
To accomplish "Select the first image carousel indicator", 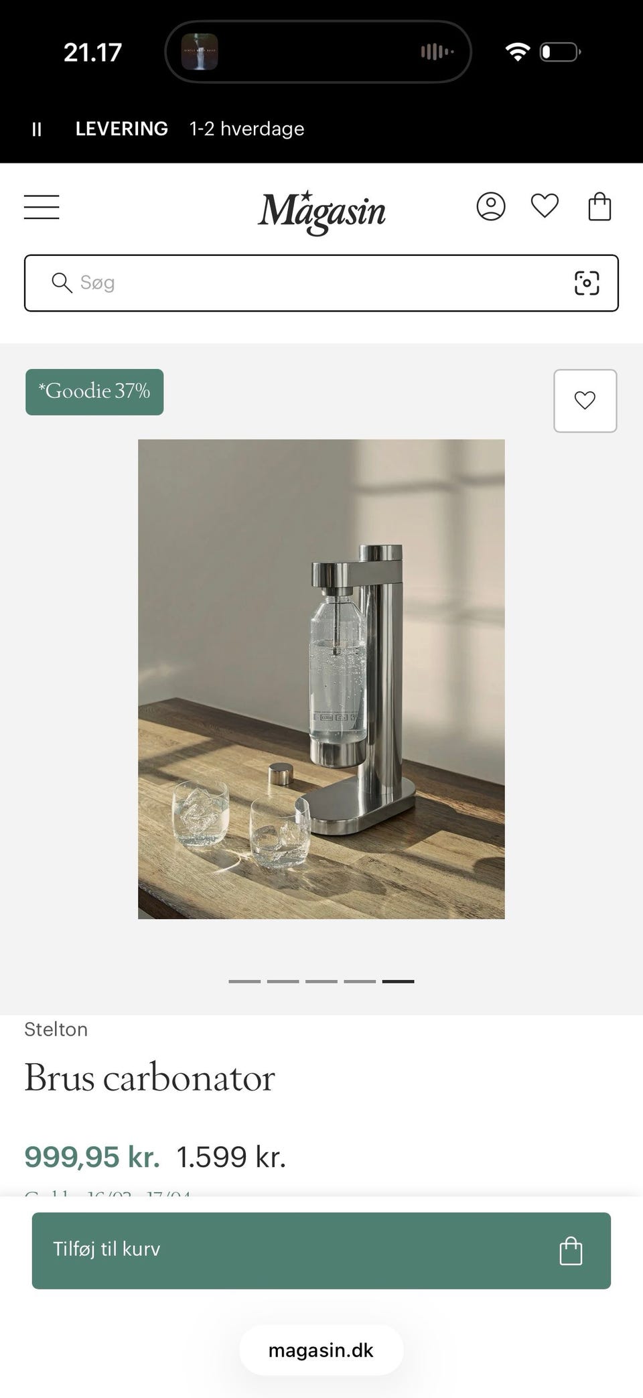I will 244,981.
